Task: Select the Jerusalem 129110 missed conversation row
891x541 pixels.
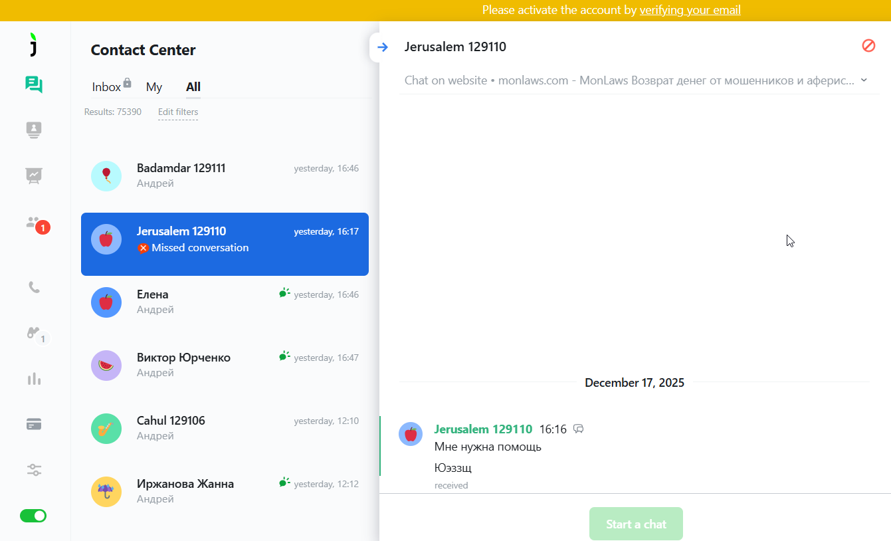Action: pyautogui.click(x=225, y=244)
